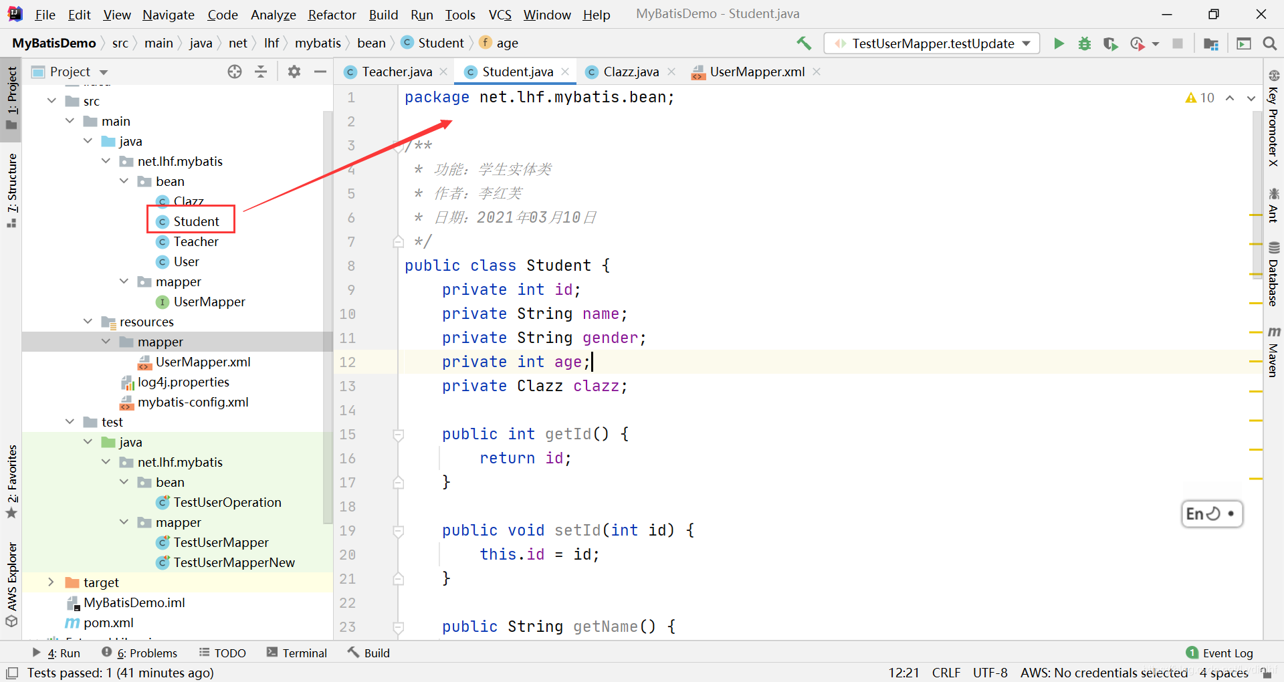Toggle the 7: Structure side panel
Image resolution: width=1284 pixels, height=682 pixels.
tap(11, 190)
